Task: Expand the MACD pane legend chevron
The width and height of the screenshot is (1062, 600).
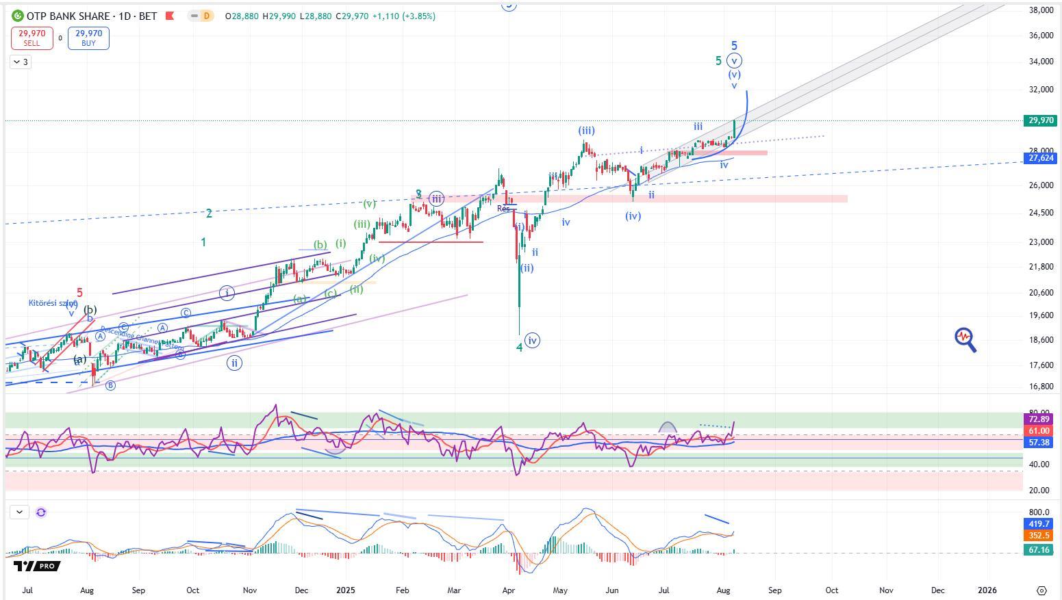Action: click(19, 512)
